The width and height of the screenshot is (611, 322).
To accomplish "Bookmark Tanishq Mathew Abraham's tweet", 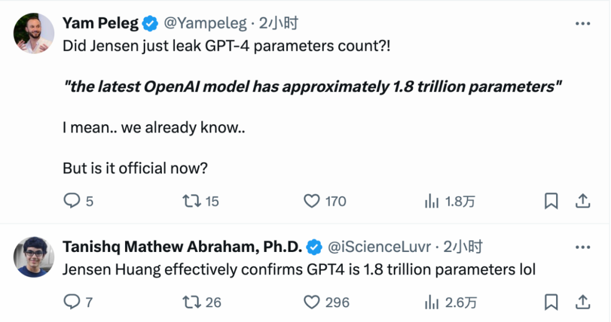I will pos(551,302).
